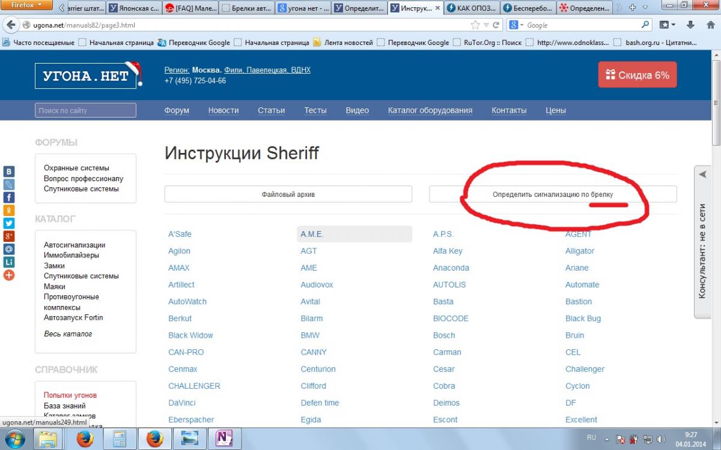Open Весь каталог link
Screen dimensions: 721x450
[68, 334]
